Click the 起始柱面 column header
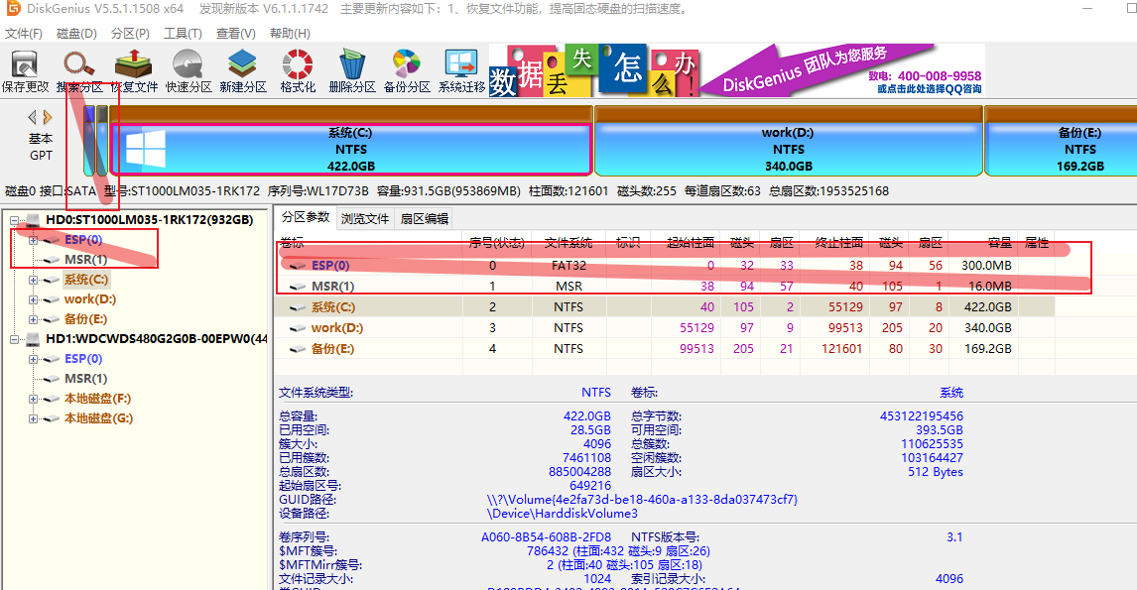The image size is (1137, 590). point(686,243)
